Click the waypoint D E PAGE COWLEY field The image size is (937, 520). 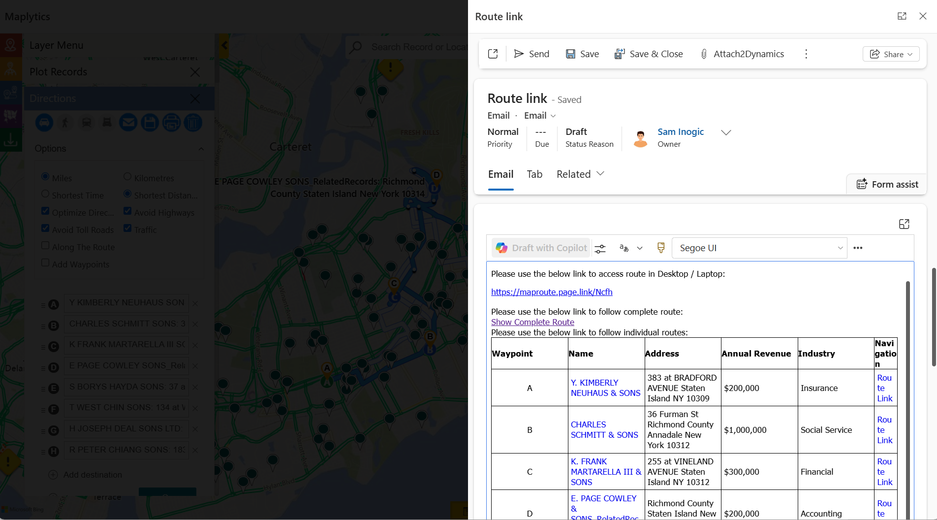tap(127, 366)
